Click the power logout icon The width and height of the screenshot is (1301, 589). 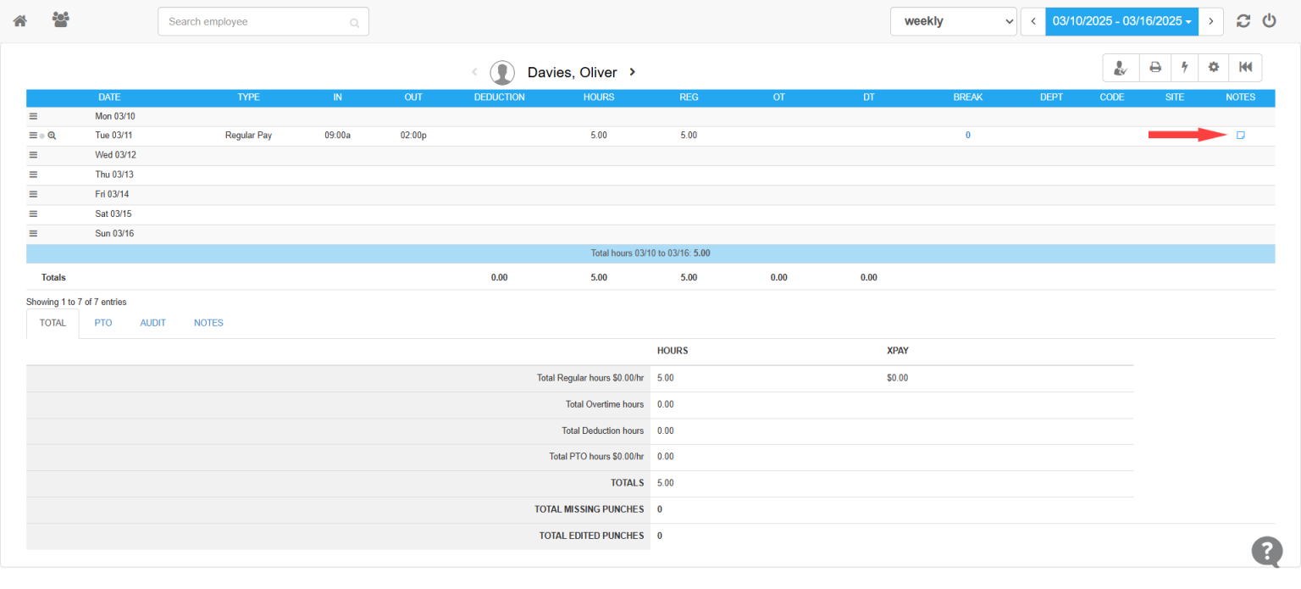1269,20
